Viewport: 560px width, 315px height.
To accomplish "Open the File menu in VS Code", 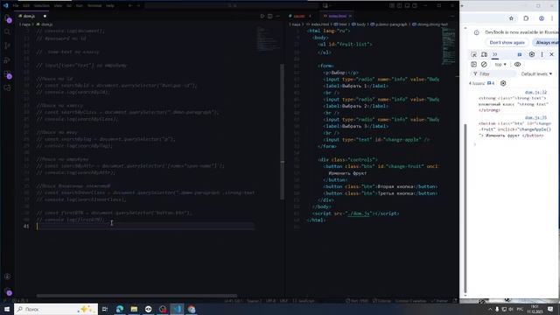I will click(x=16, y=6).
